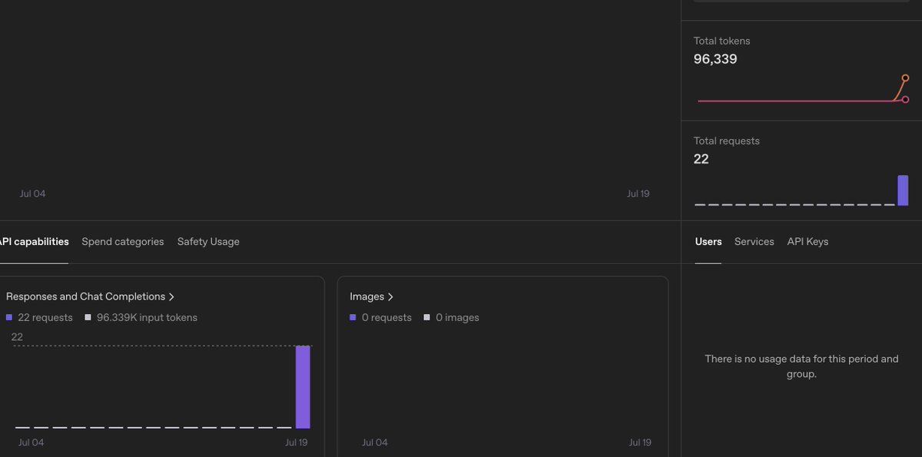
Task: Click the pink endpoint on Total tokens sparkline
Action: point(905,100)
